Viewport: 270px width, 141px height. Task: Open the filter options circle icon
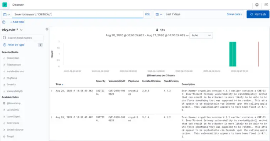4,22
